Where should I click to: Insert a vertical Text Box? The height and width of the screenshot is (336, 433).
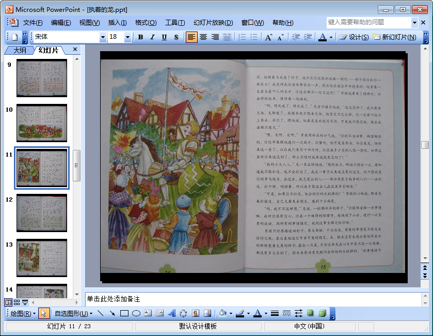[160, 313]
